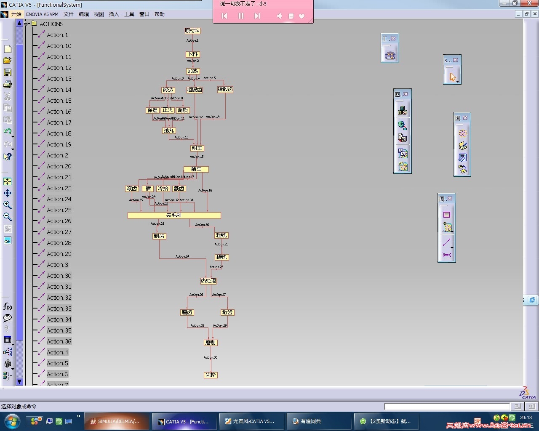Activate the Pan four-arrow icon

click(8, 193)
